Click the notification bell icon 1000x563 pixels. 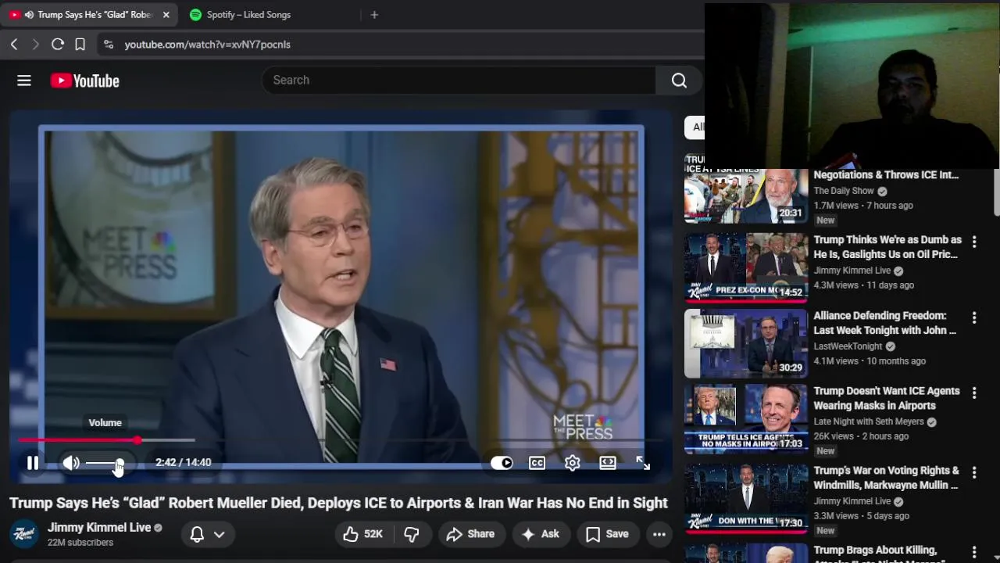pos(197,534)
